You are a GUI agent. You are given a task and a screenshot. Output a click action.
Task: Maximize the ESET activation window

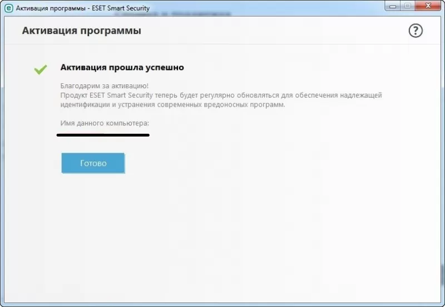pyautogui.click(x=408, y=6)
